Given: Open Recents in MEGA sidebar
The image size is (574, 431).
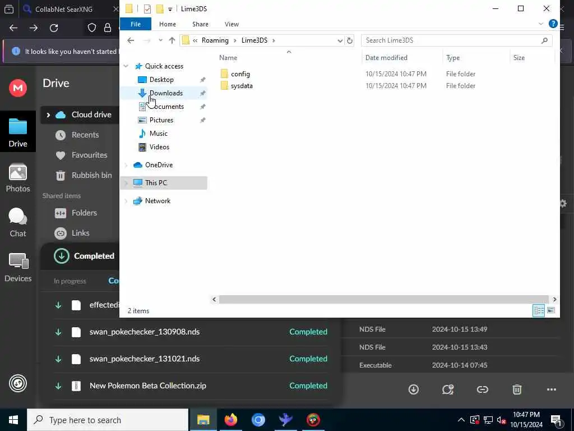Looking at the screenshot, I should (x=85, y=135).
